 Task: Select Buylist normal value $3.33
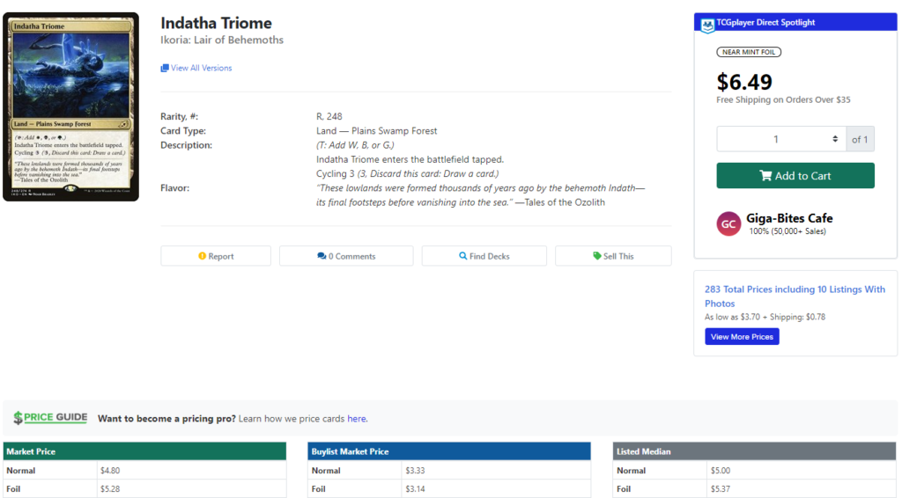pos(415,471)
